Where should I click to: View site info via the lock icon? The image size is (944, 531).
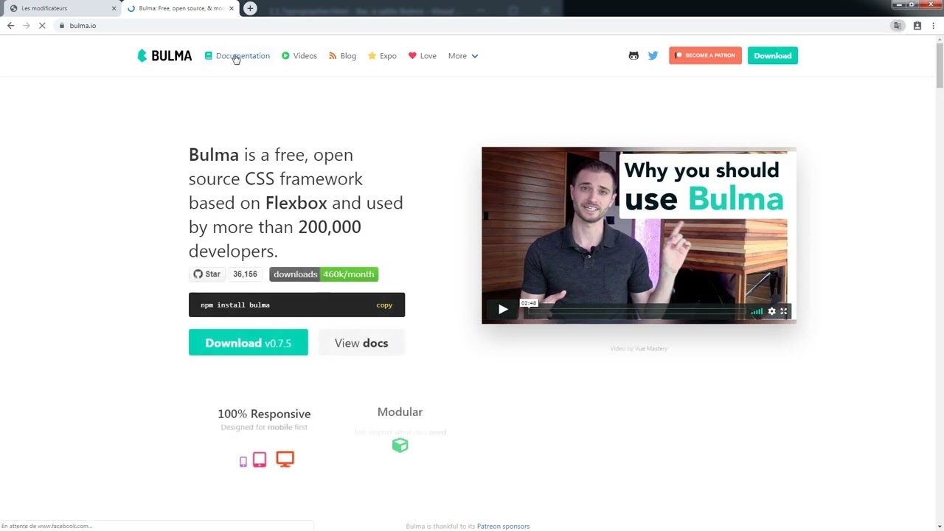[62, 26]
